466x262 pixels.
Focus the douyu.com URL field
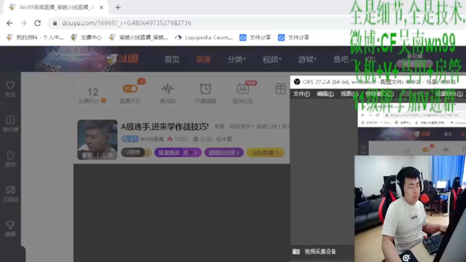click(126, 23)
